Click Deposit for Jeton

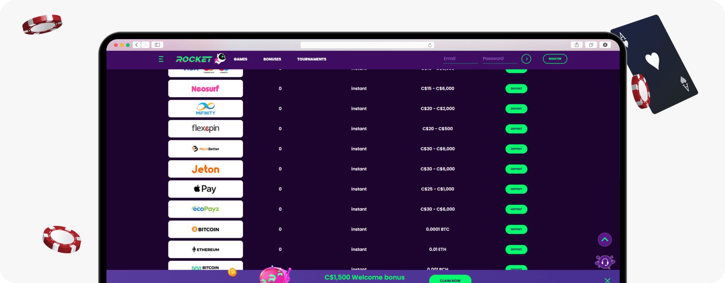[x=516, y=169]
